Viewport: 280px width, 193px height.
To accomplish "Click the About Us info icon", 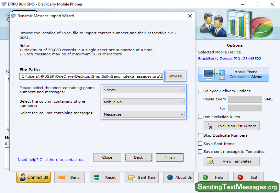I will coord(170,177).
